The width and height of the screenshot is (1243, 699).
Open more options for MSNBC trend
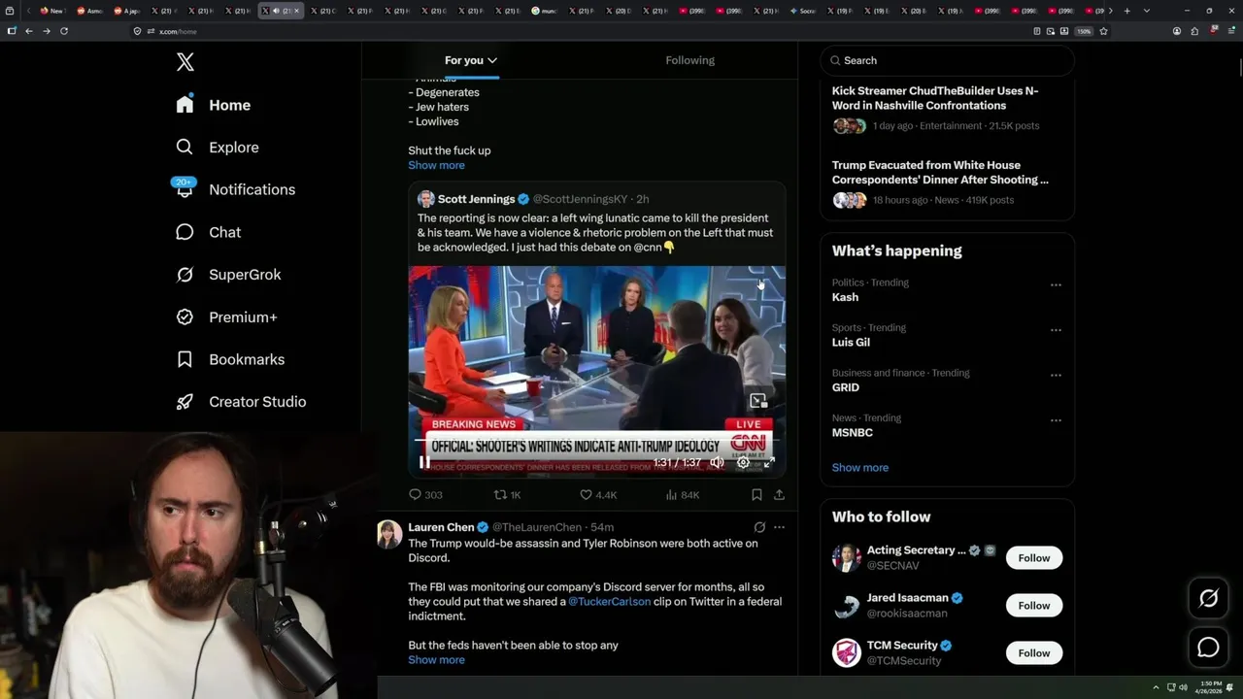tap(1056, 420)
